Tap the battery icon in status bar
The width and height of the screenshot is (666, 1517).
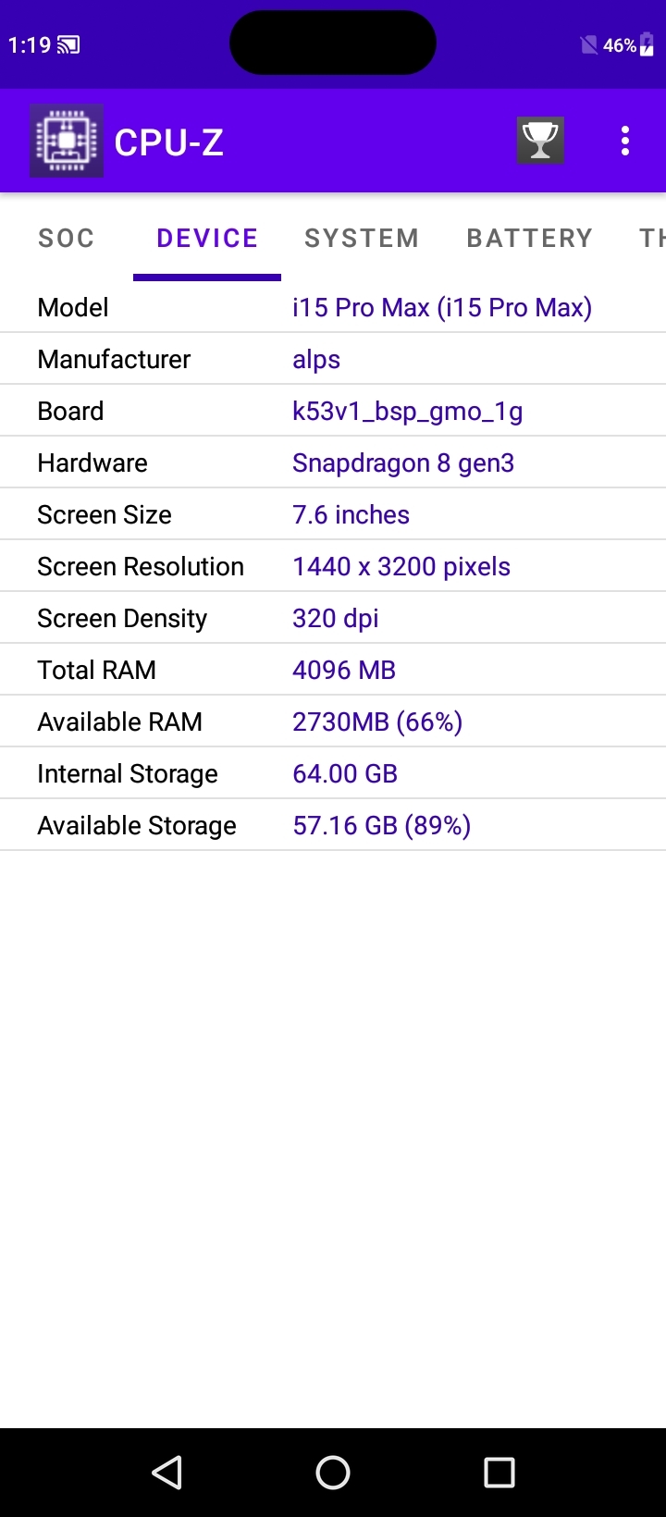pyautogui.click(x=647, y=44)
